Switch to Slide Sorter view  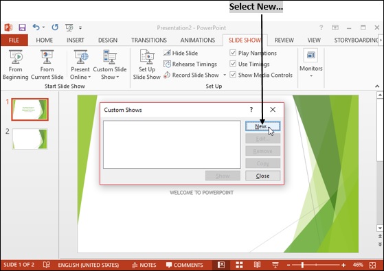239,265
